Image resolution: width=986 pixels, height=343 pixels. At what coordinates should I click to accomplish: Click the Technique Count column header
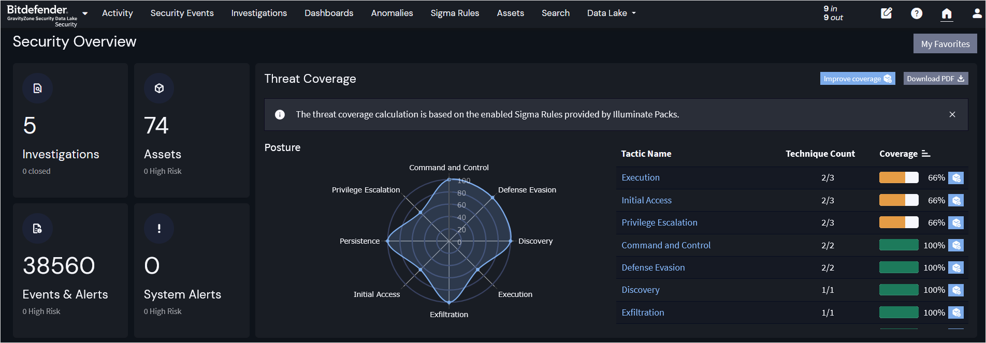point(820,154)
